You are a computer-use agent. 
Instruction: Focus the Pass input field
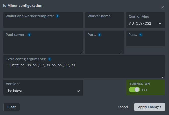(x=146, y=39)
